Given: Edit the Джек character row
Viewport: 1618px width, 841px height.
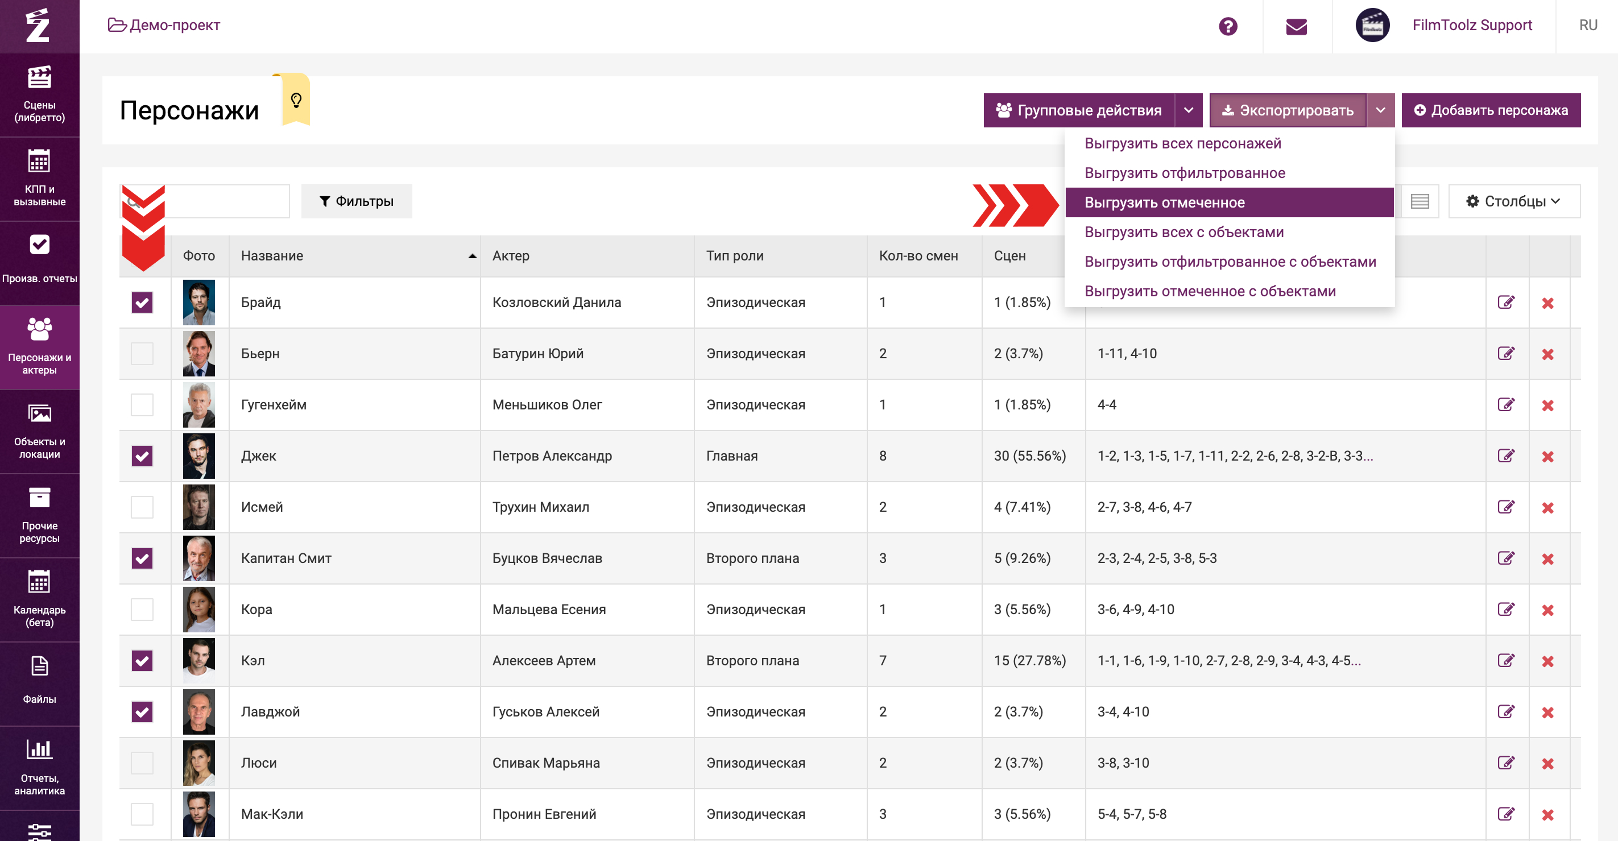Looking at the screenshot, I should click(1505, 456).
